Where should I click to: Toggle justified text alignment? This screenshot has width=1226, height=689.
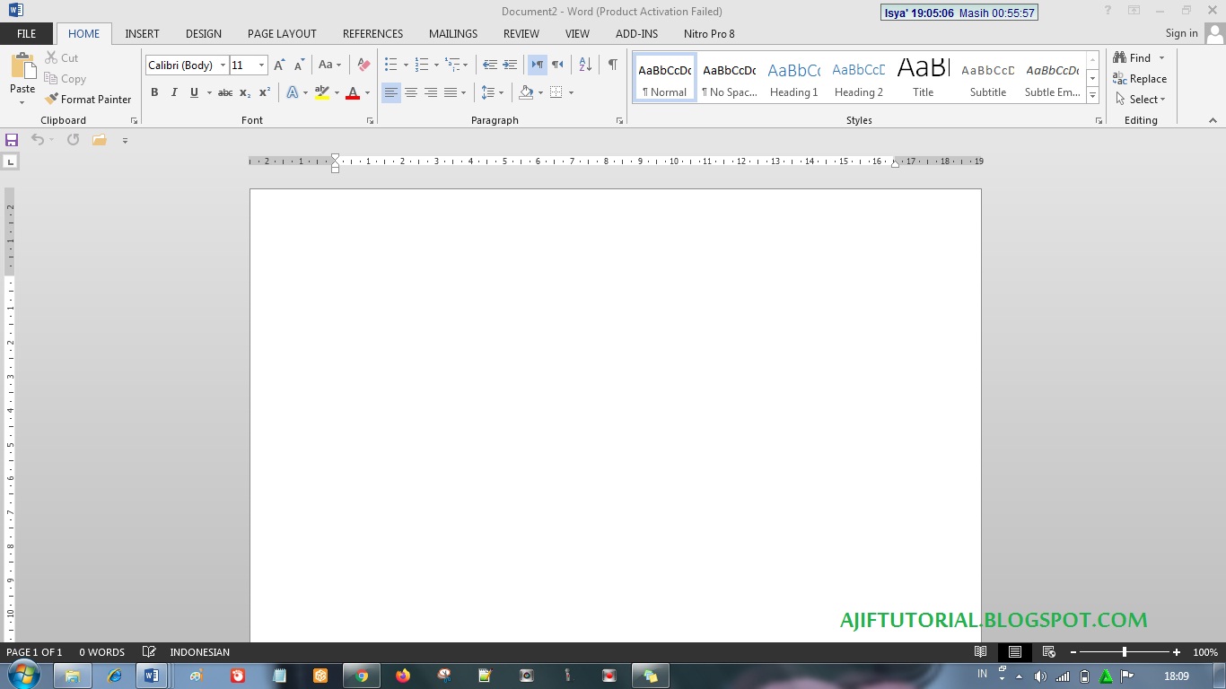pyautogui.click(x=450, y=92)
